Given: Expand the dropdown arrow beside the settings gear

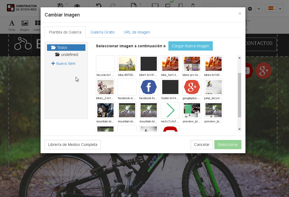Looking at the screenshot, I should point(259,9).
